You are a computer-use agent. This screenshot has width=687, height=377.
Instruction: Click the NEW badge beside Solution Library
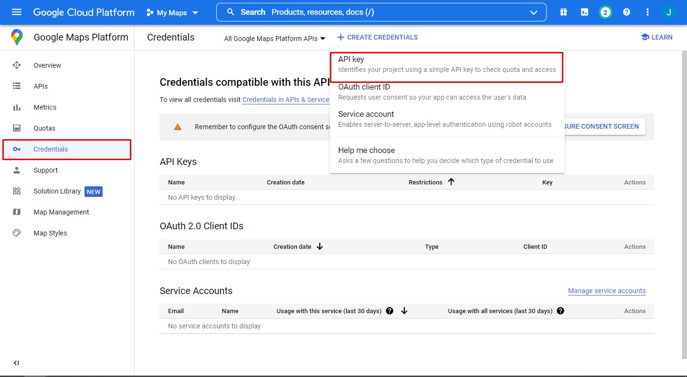(94, 192)
